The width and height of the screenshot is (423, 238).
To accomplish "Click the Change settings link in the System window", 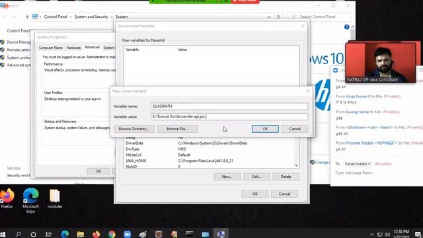I will click(x=320, y=163).
